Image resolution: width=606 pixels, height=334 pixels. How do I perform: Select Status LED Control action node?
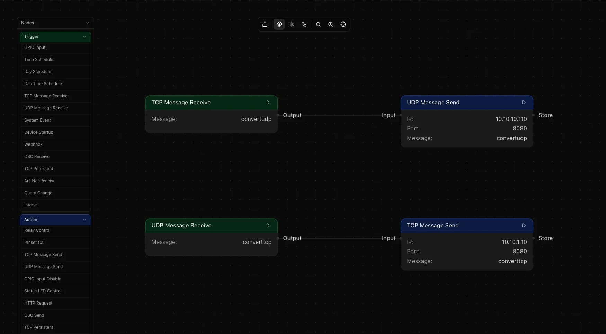(55, 291)
